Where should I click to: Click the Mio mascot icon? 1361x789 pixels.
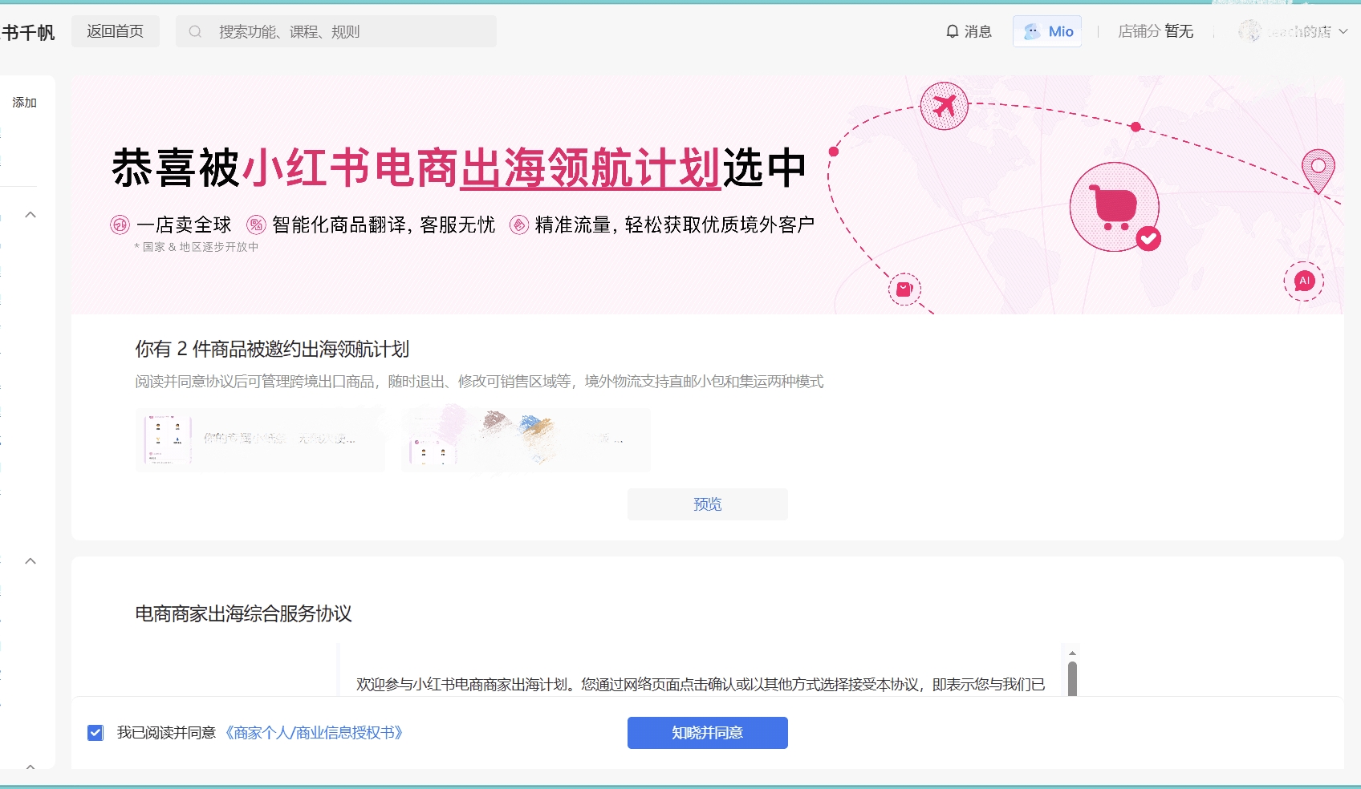click(x=1032, y=31)
